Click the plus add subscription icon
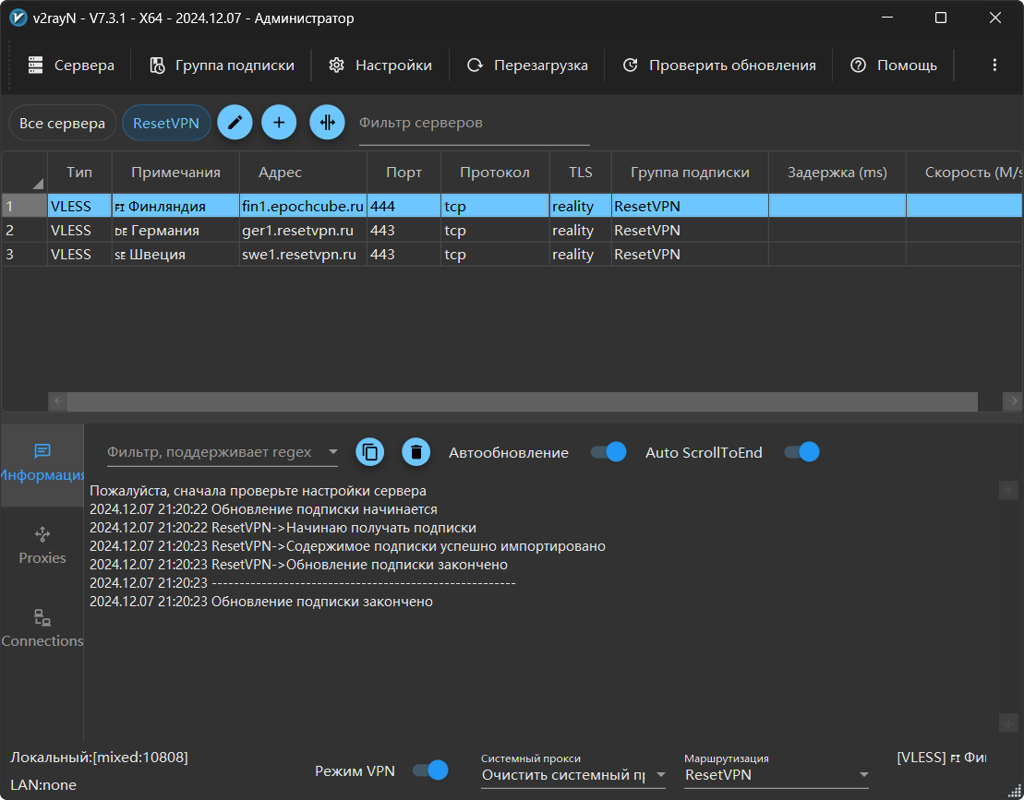 click(279, 123)
